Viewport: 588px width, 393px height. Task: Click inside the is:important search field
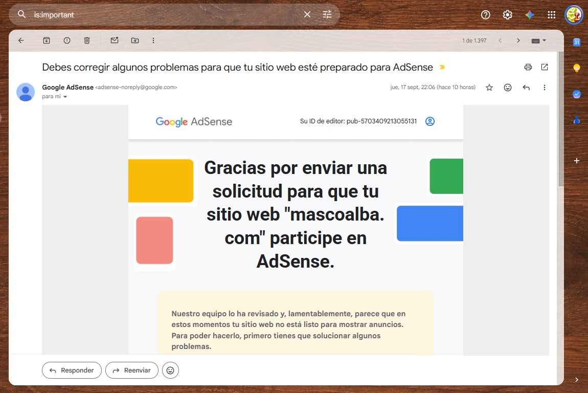click(x=165, y=15)
